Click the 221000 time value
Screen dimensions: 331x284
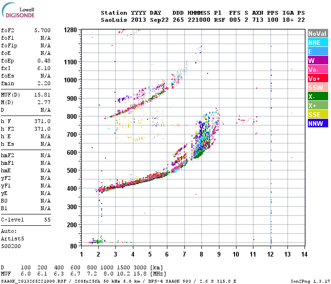click(x=199, y=20)
